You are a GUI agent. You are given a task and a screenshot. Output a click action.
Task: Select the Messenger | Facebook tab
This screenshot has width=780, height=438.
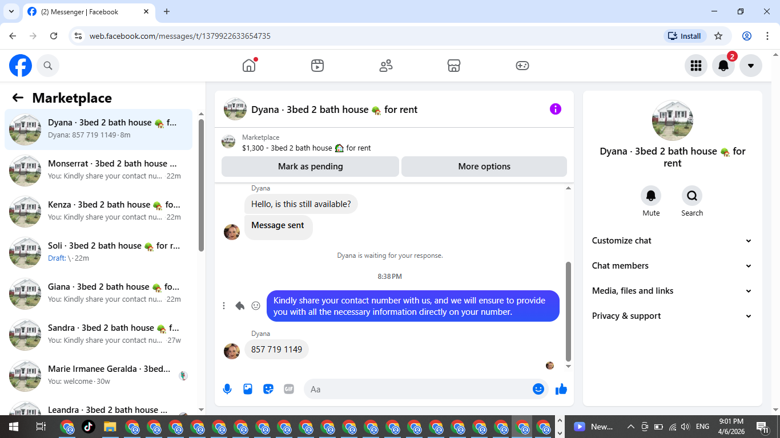[x=89, y=11]
